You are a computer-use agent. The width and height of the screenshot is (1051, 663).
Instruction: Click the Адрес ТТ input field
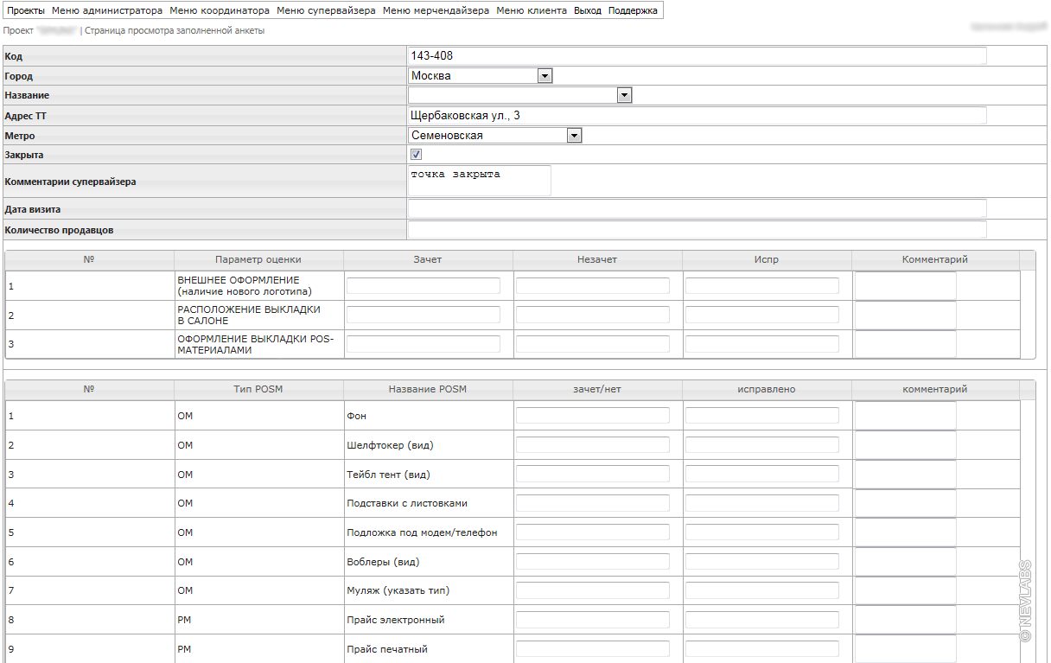tap(697, 116)
